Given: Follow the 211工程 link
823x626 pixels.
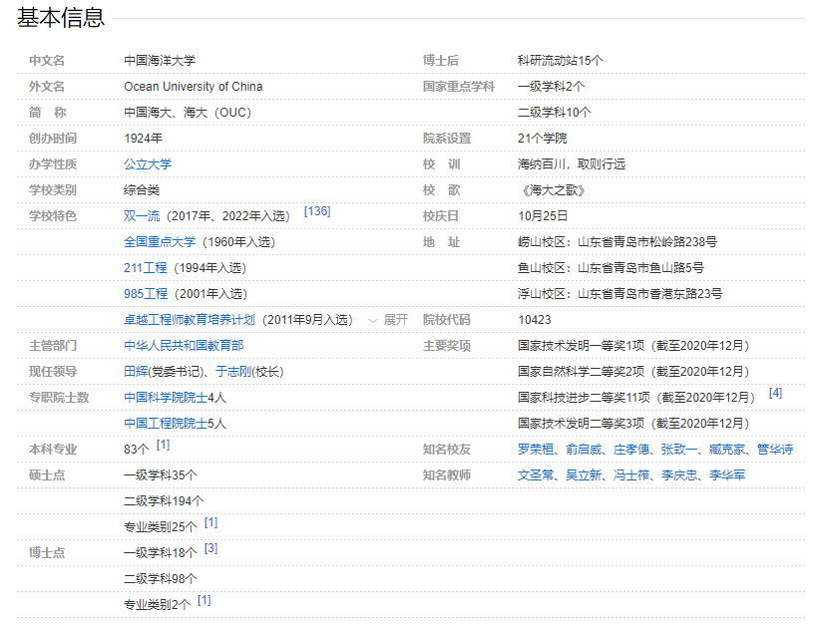Looking at the screenshot, I should [146, 268].
